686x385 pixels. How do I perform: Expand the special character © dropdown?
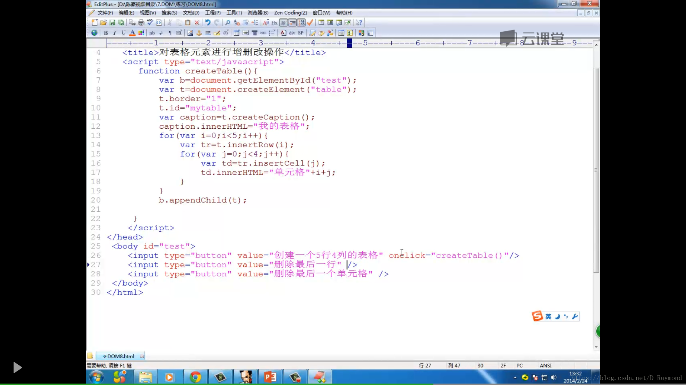coord(226,33)
